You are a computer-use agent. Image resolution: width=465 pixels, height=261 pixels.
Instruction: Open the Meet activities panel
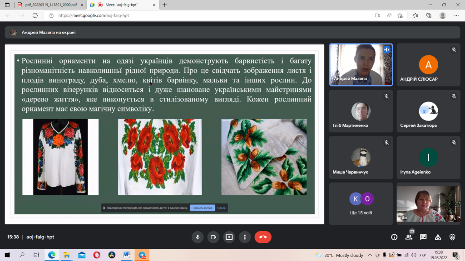[438, 237]
